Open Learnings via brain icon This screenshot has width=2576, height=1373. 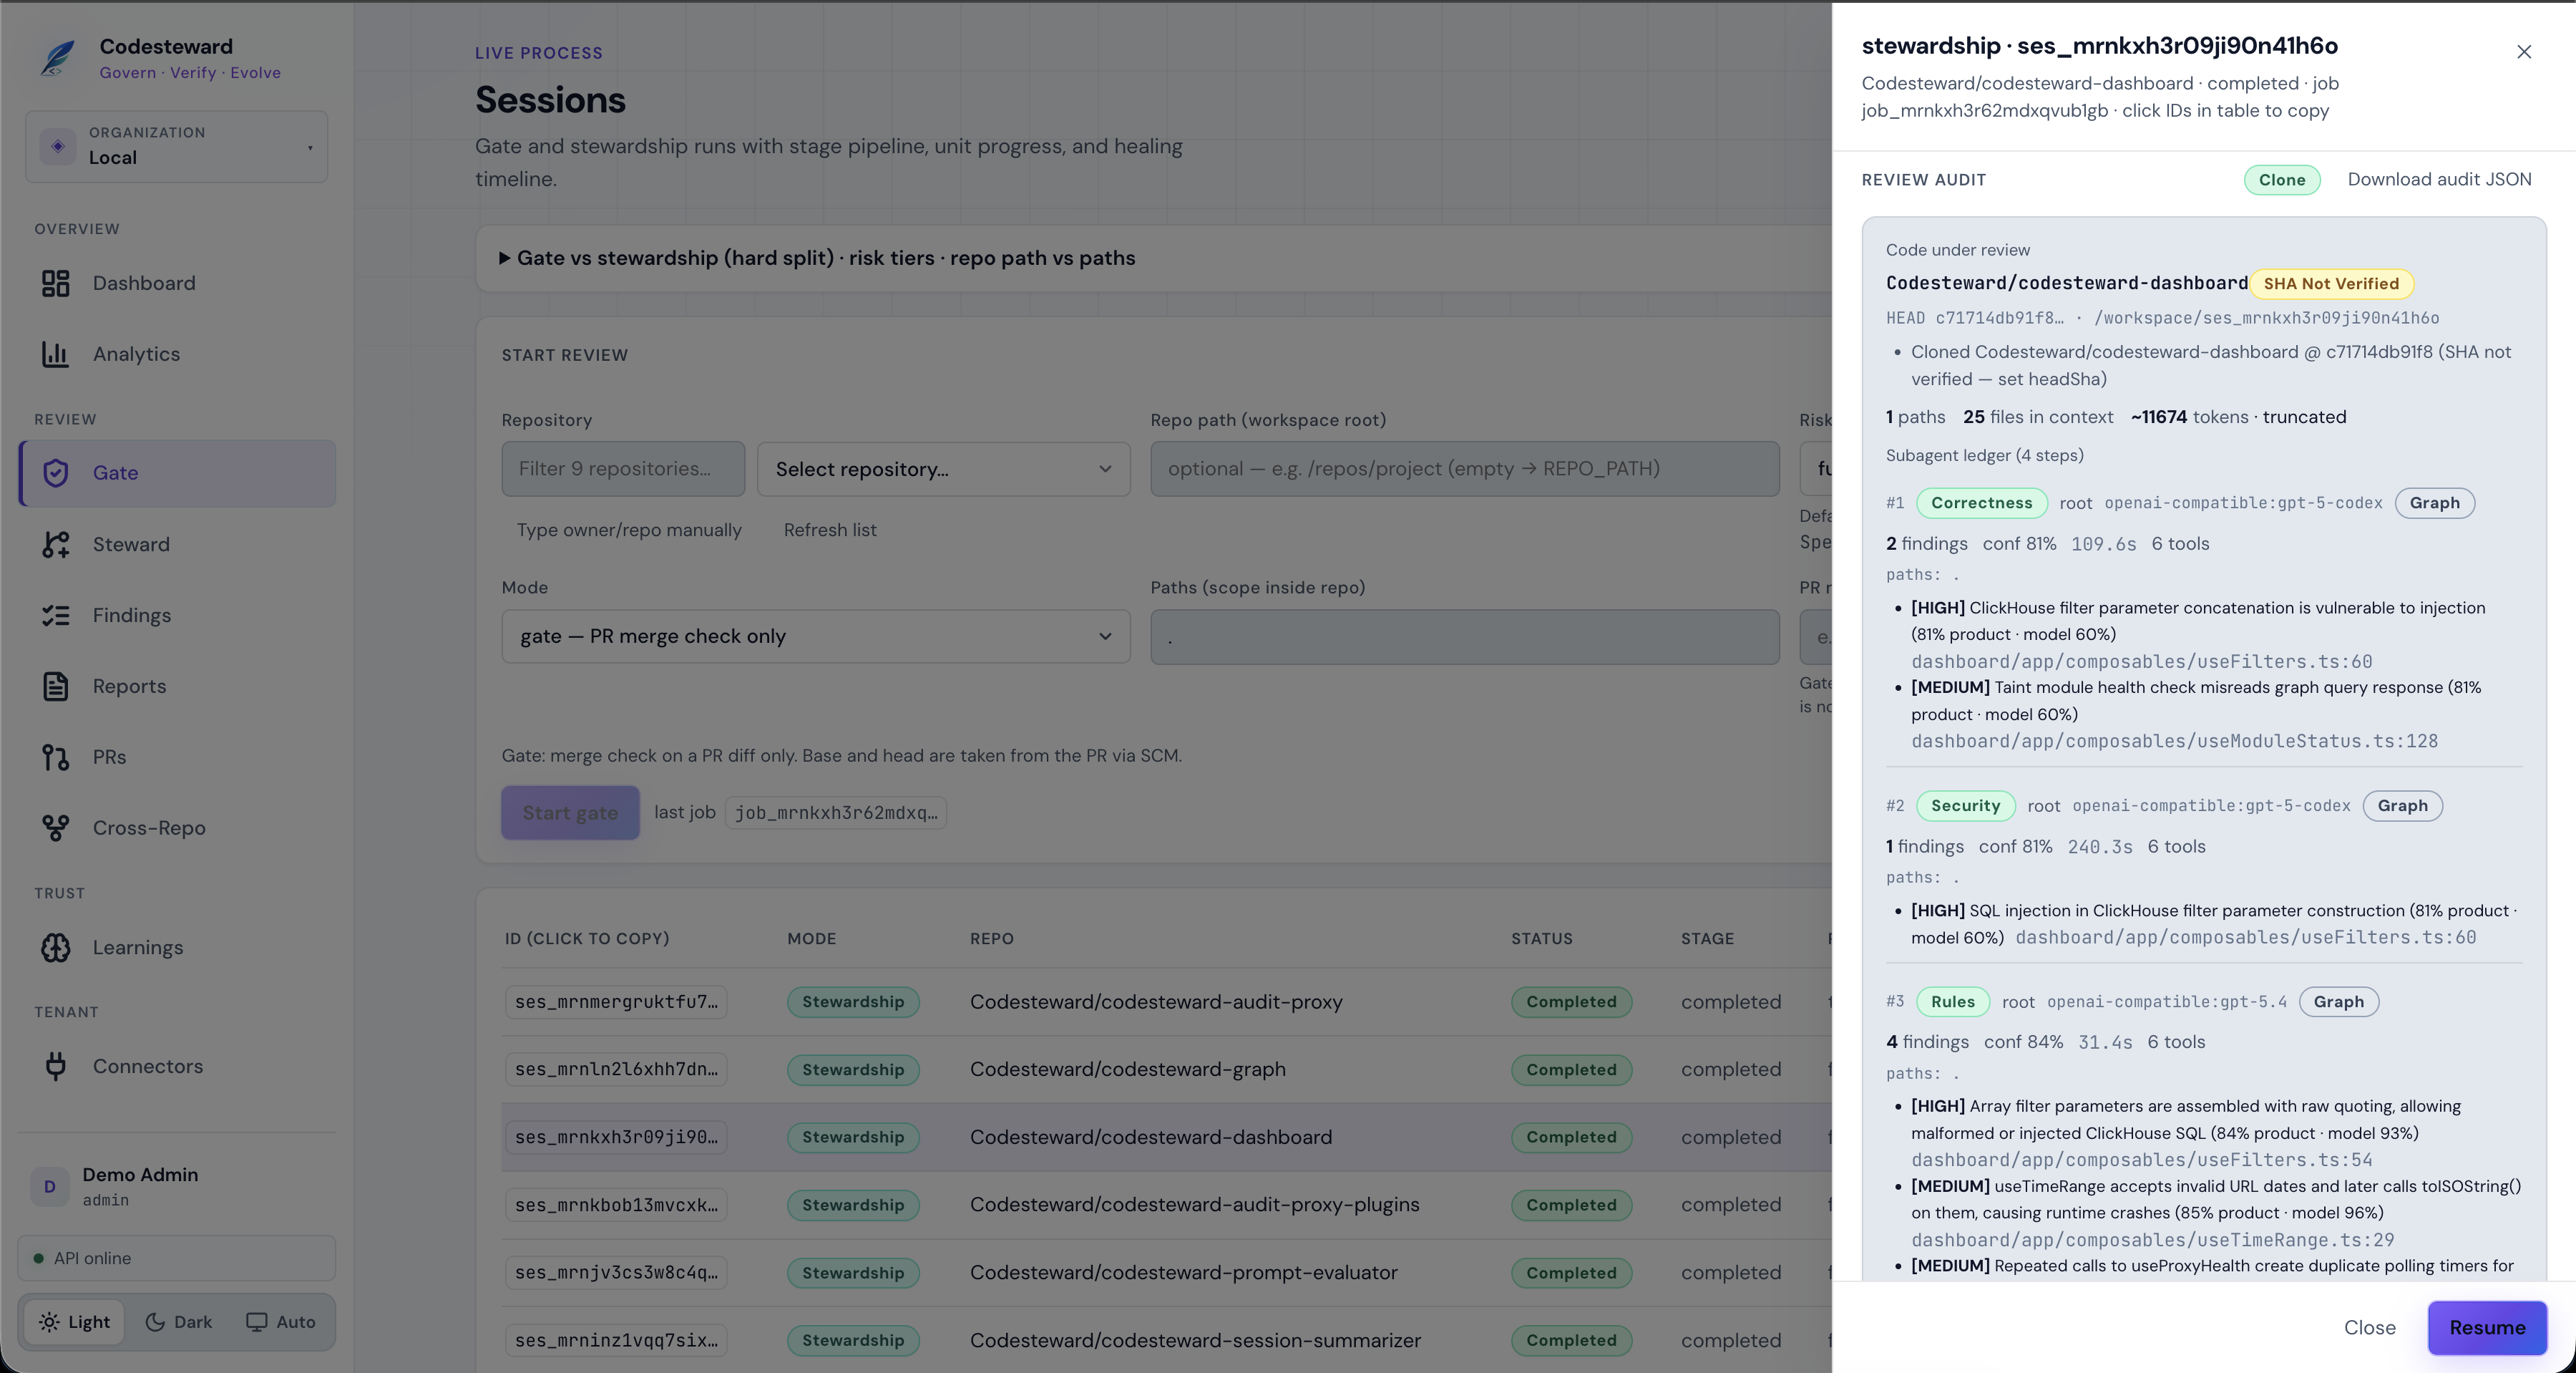(x=55, y=948)
